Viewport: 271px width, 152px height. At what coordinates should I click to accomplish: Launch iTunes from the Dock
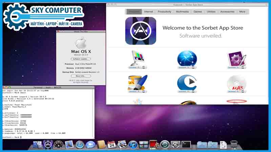(133, 145)
